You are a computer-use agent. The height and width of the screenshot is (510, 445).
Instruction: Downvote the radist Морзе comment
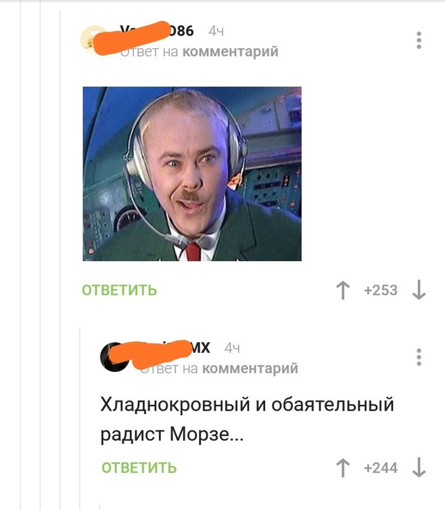(x=419, y=467)
